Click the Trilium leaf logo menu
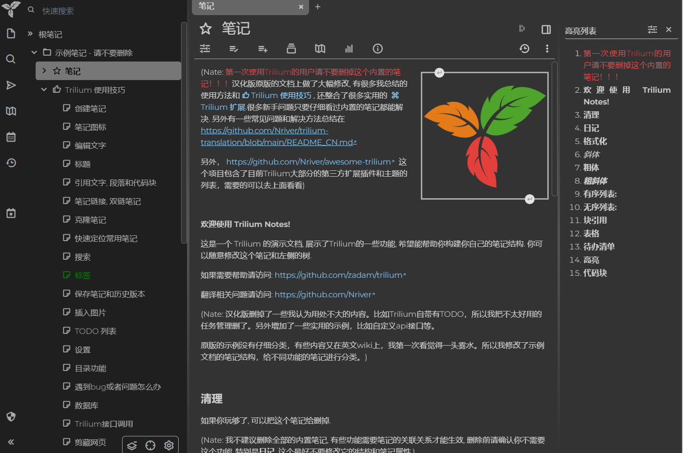 coord(11,9)
